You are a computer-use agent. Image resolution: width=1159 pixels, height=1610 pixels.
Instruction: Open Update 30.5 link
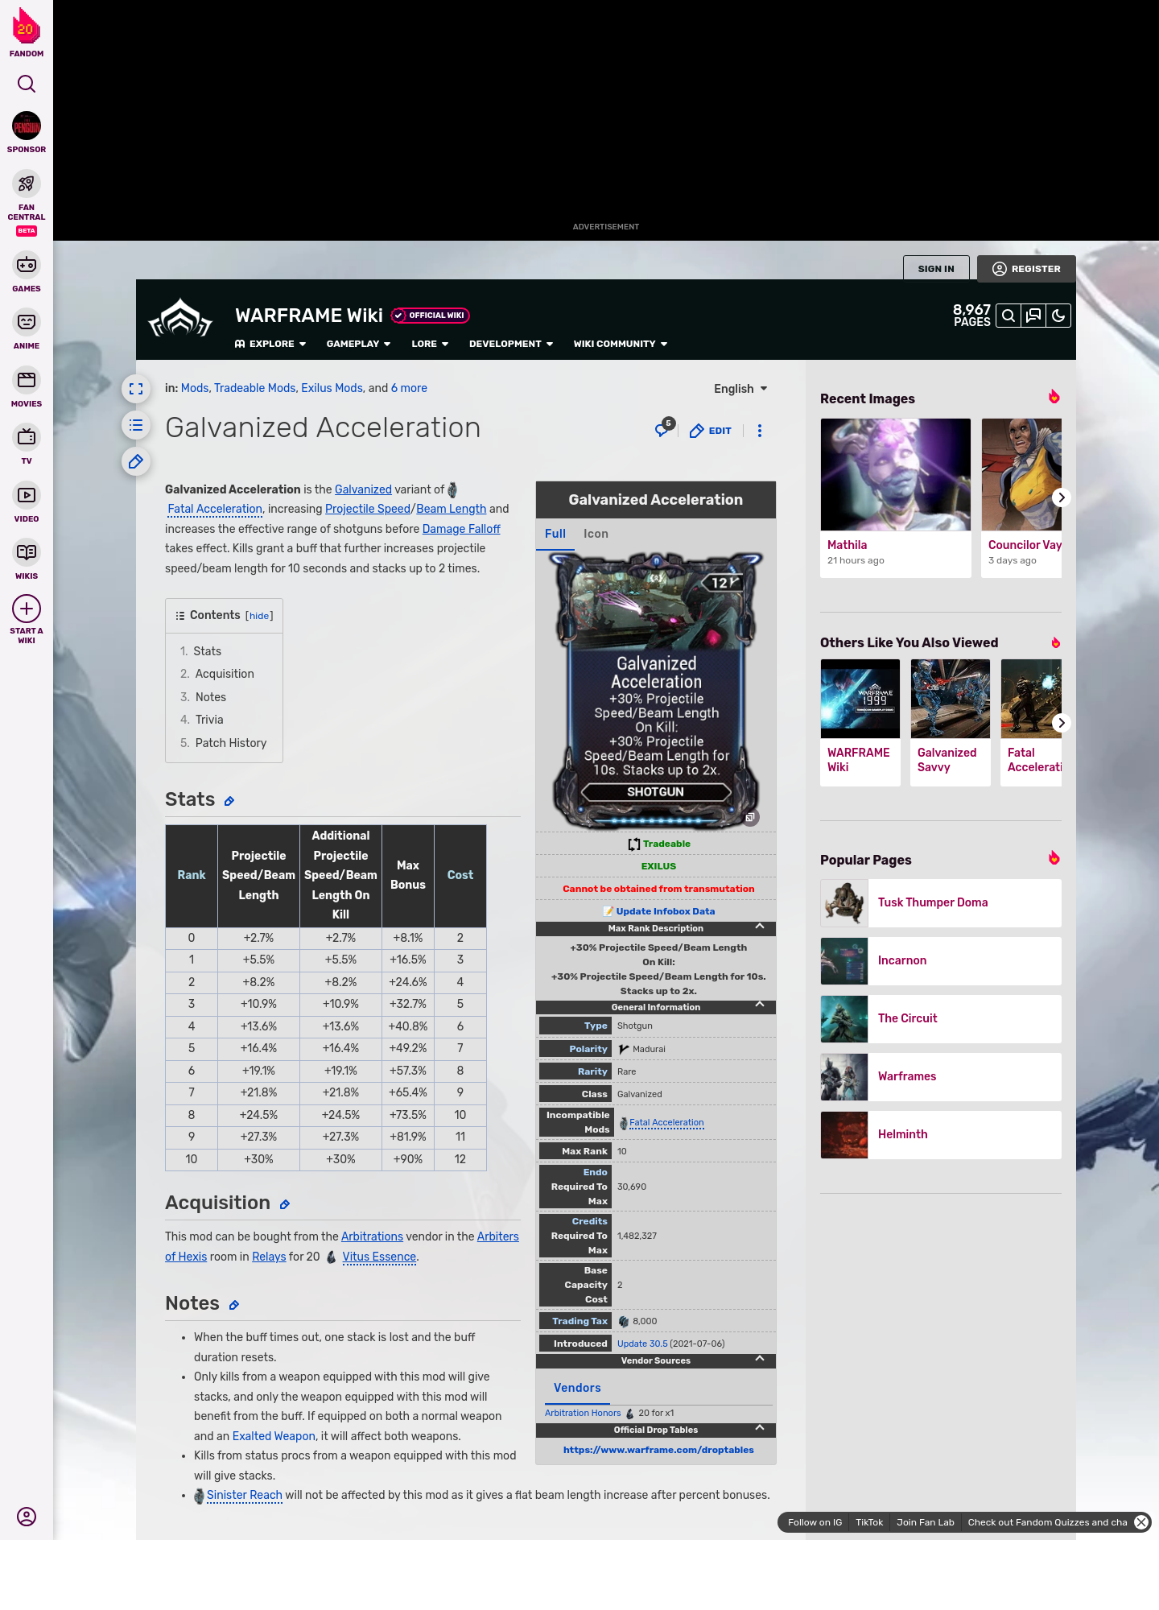pyautogui.click(x=642, y=1344)
